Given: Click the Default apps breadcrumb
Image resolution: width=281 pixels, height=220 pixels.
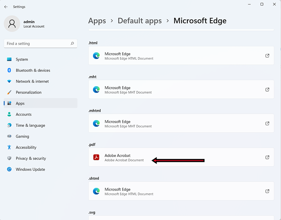Looking at the screenshot, I should pos(140,21).
